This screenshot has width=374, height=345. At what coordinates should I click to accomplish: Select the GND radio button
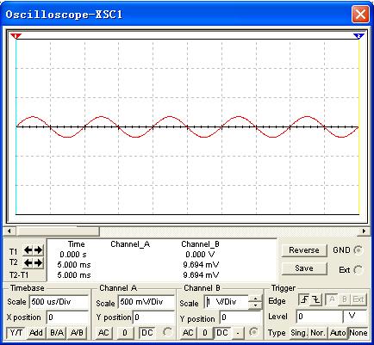(358, 250)
